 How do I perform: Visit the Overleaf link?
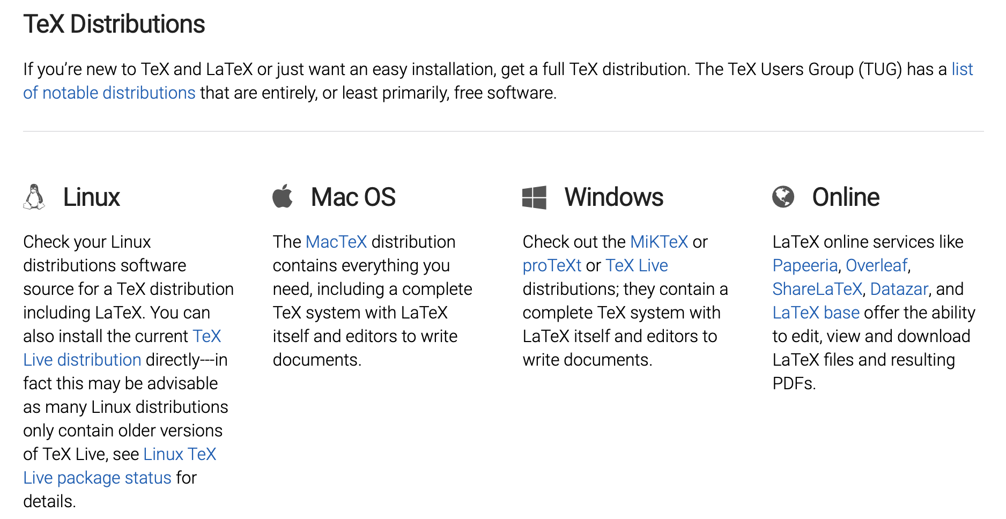(876, 265)
